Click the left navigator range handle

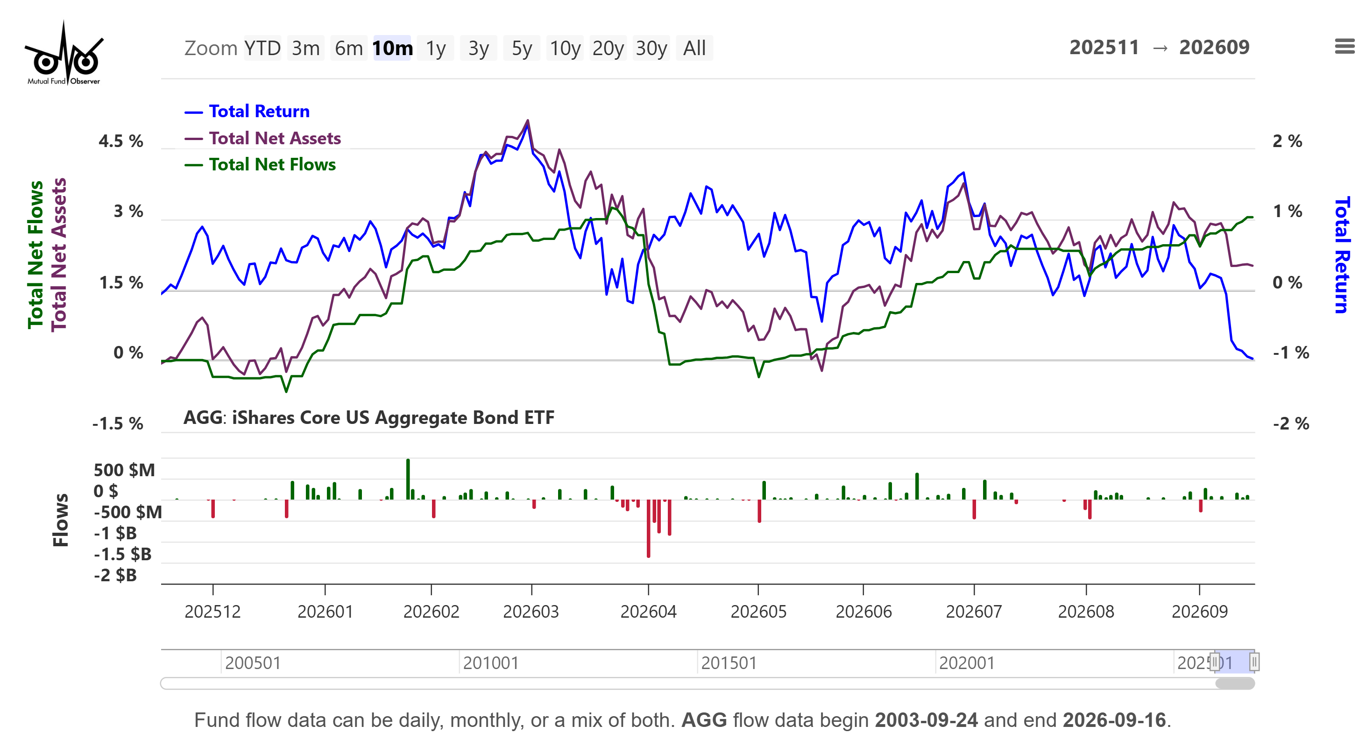click(1215, 662)
